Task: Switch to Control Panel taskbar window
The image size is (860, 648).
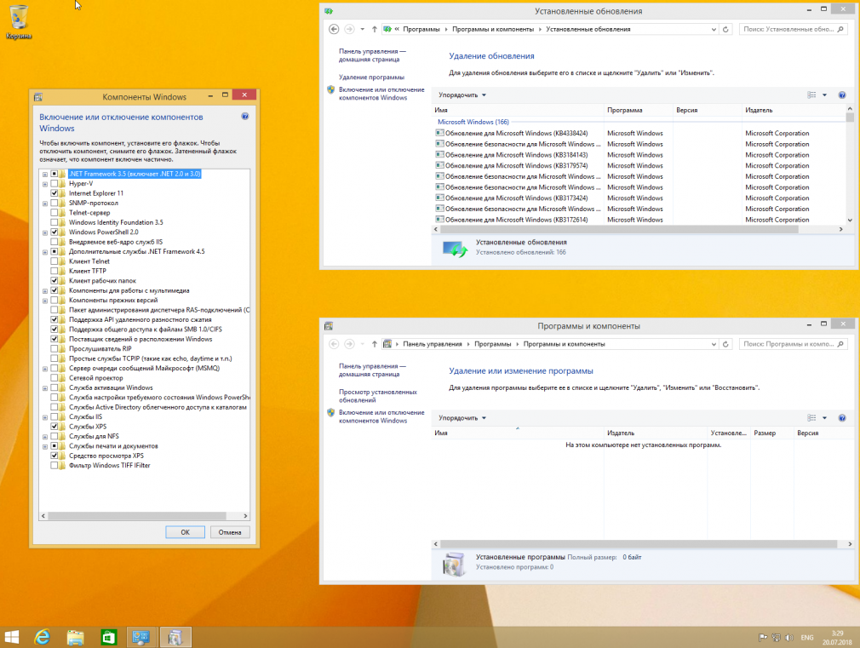Action: pyautogui.click(x=141, y=637)
